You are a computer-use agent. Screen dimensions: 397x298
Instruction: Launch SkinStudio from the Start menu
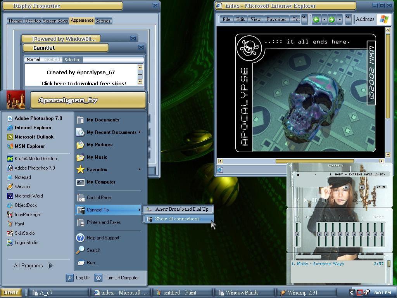21,233
